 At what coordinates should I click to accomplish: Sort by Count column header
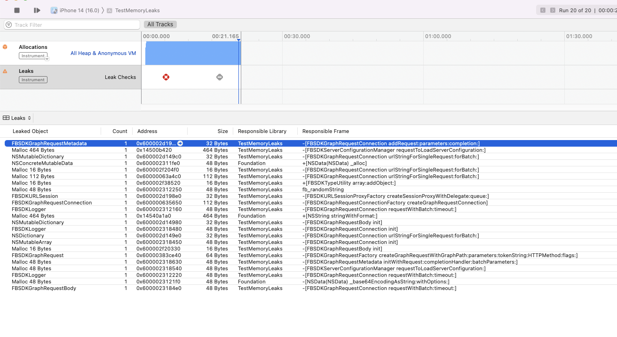click(x=120, y=131)
